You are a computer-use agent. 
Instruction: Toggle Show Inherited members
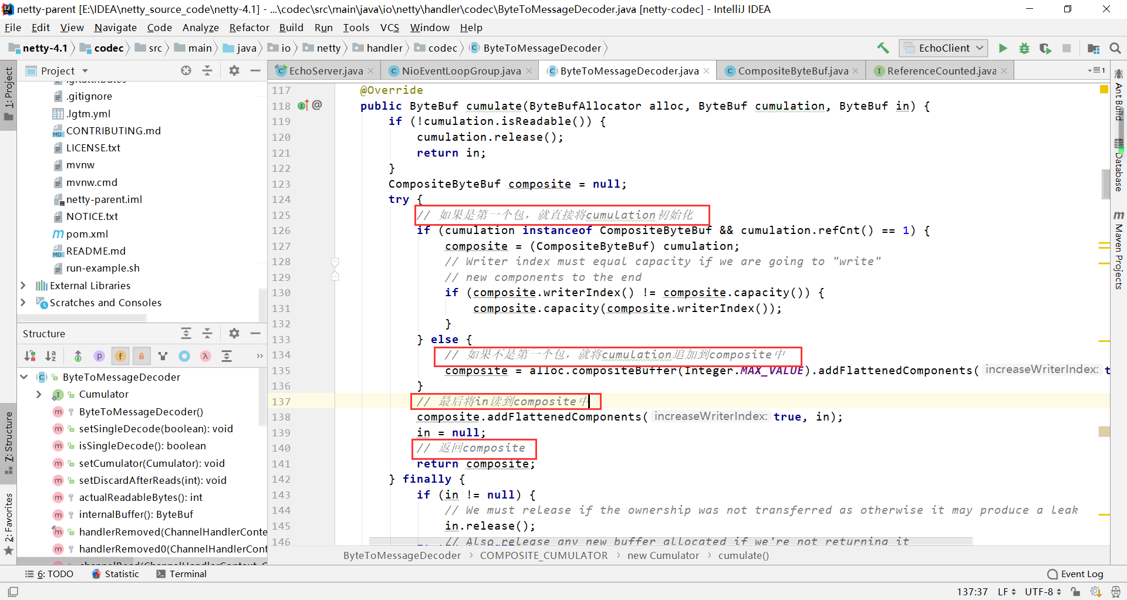(78, 356)
